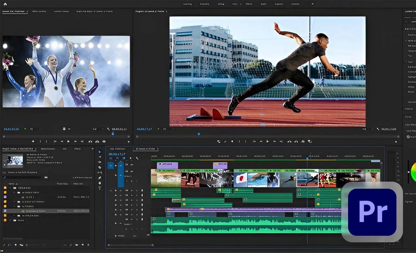
Task: Mute the A1 audio track
Action: [x=126, y=190]
